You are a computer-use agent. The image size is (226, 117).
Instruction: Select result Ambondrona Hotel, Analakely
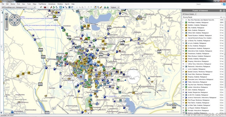click(x=203, y=51)
